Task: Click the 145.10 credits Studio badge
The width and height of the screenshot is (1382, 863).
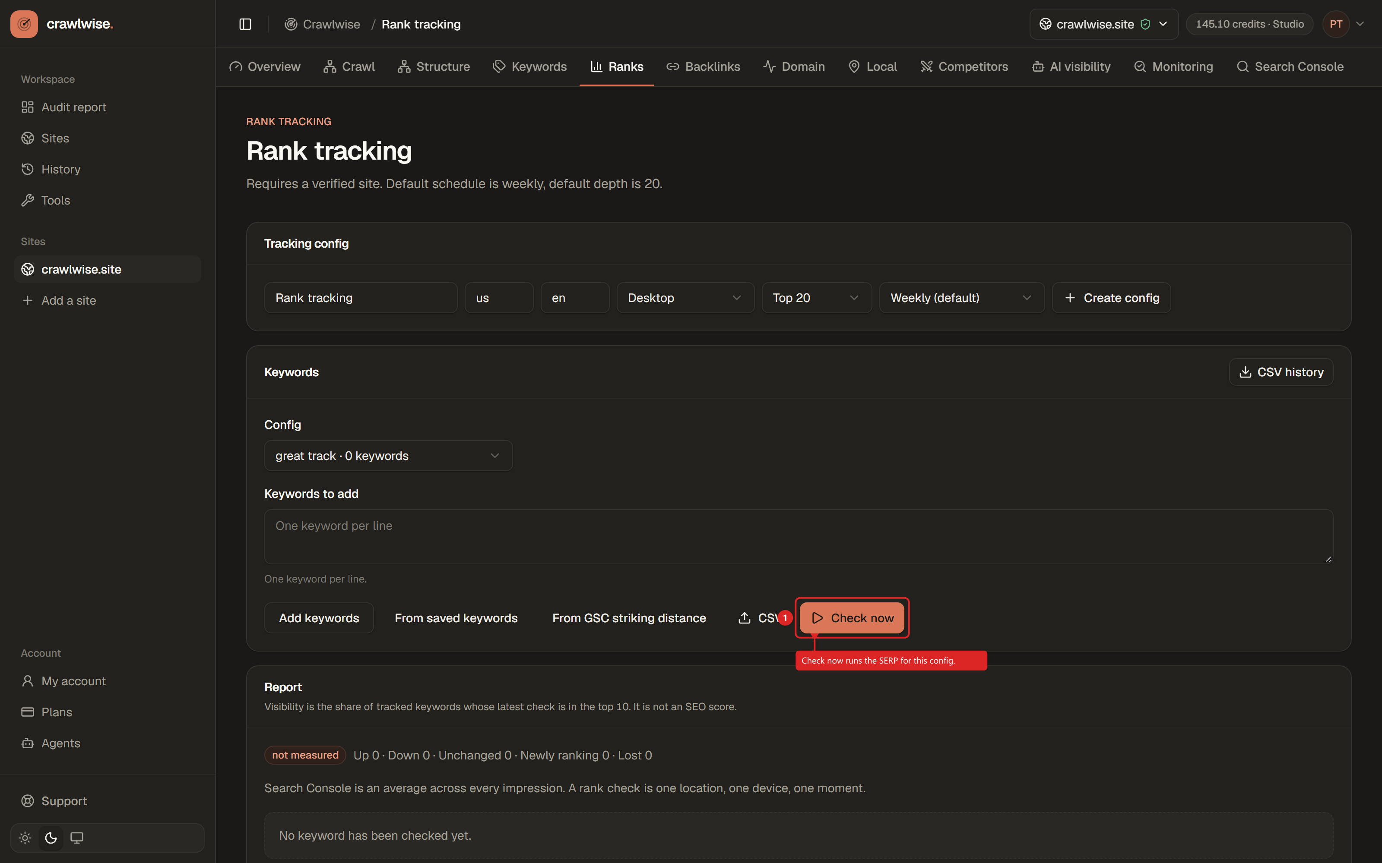Action: point(1249,24)
